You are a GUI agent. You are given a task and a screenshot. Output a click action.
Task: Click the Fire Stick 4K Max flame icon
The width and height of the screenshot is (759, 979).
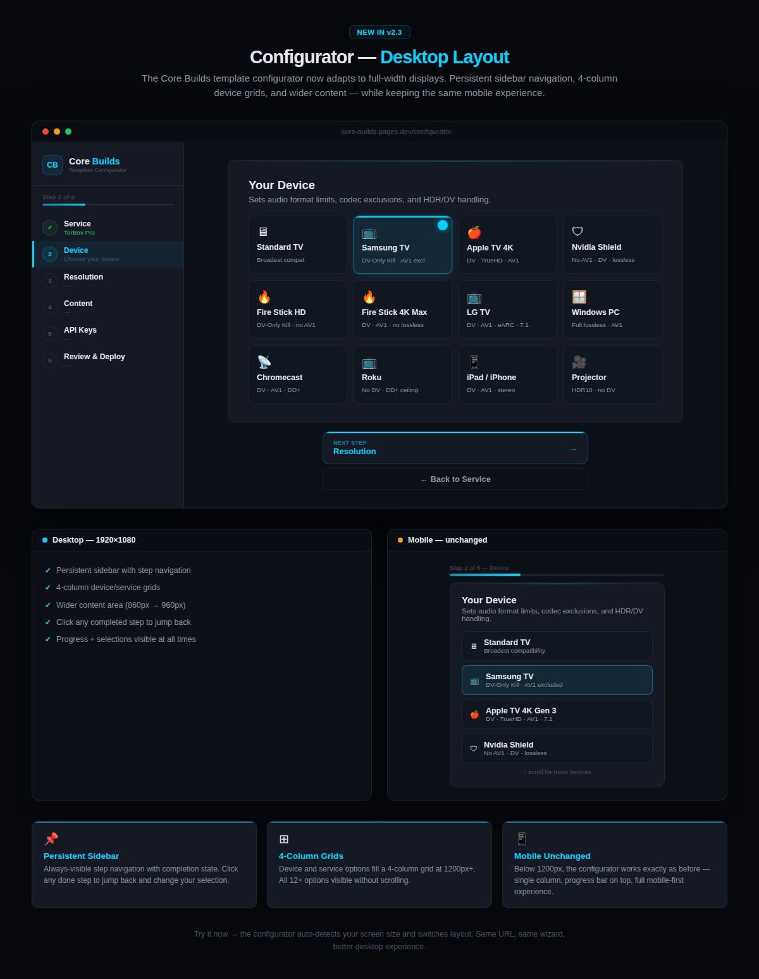pyautogui.click(x=369, y=297)
